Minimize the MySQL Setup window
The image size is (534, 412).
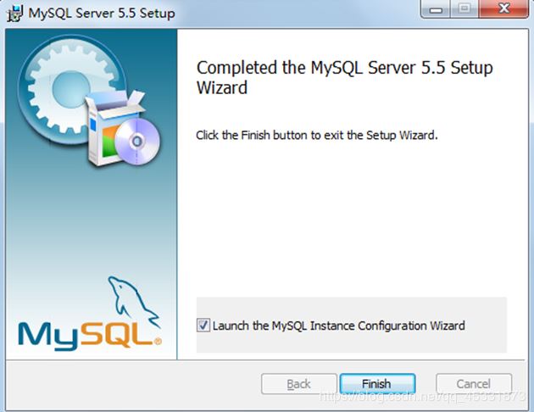[x=435, y=10]
